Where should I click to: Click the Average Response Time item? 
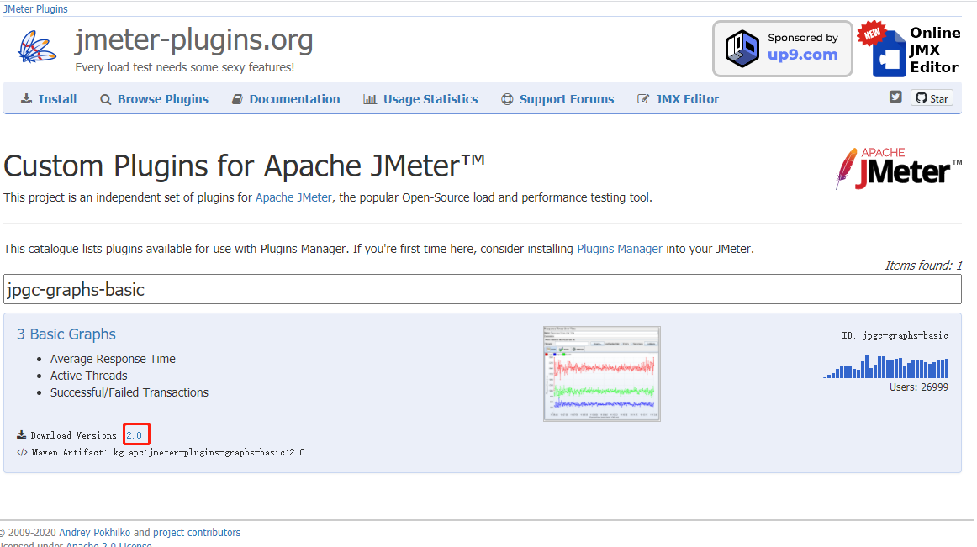click(113, 359)
